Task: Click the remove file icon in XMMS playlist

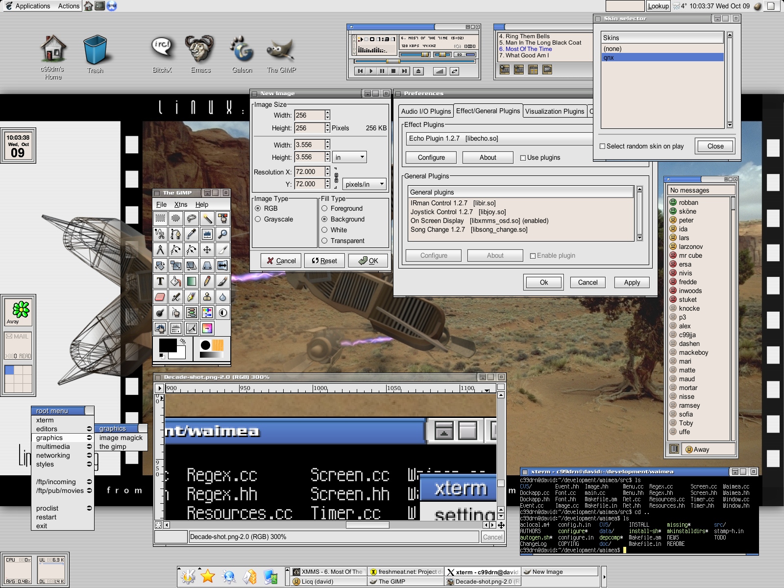Action: pos(519,70)
